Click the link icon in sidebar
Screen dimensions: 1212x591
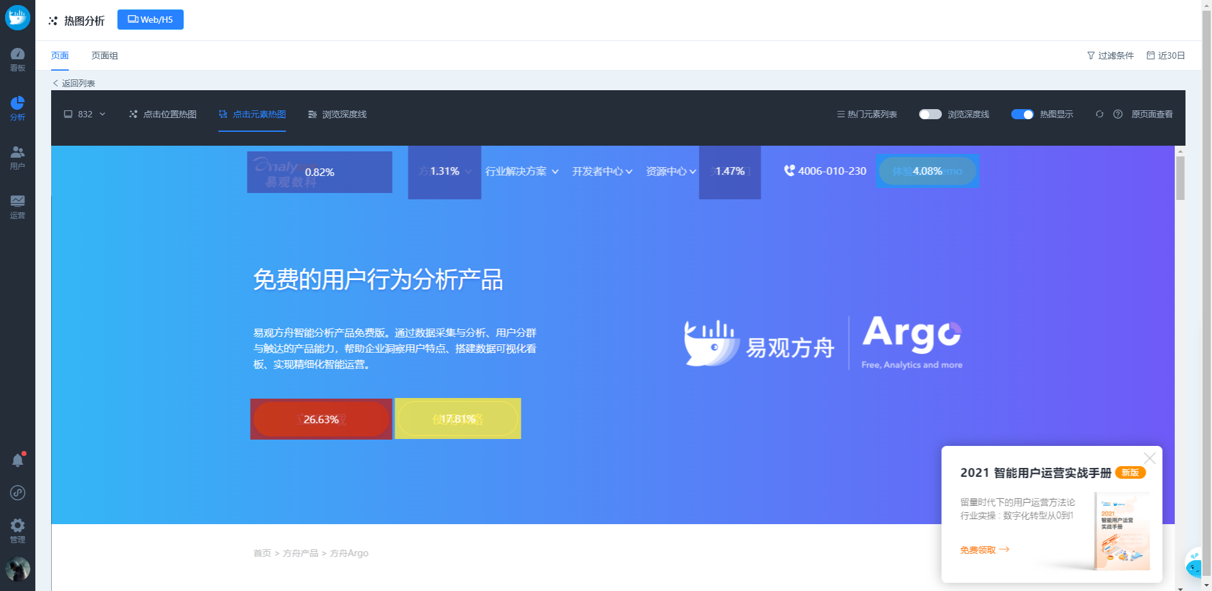point(18,493)
